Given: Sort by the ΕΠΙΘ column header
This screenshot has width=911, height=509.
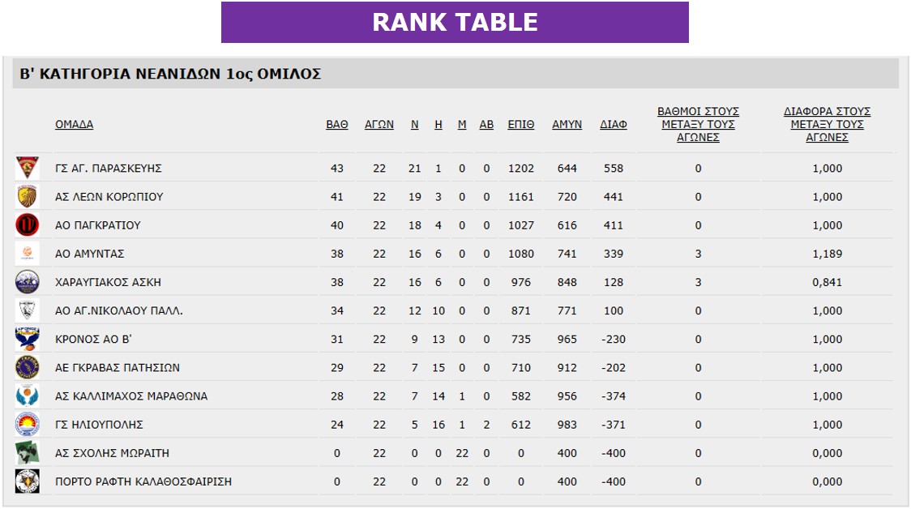Looking at the screenshot, I should (521, 124).
